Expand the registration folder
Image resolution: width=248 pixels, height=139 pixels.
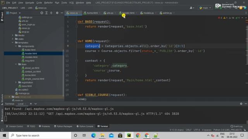(x=16, y=82)
